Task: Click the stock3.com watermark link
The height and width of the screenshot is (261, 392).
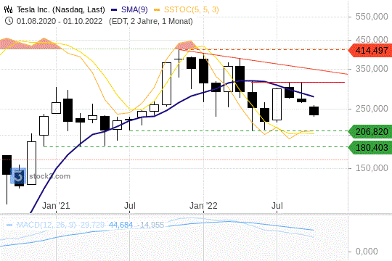Action: [49, 176]
